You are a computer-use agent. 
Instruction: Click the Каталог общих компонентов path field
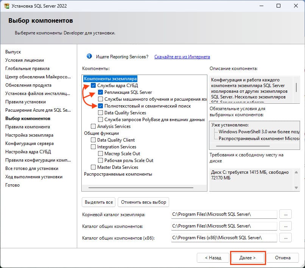(224, 226)
